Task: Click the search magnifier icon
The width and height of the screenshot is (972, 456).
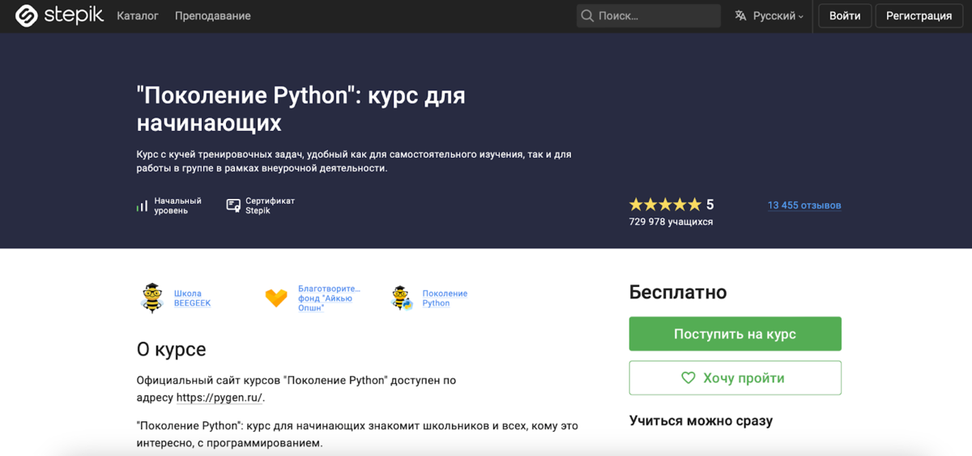Action: (587, 15)
